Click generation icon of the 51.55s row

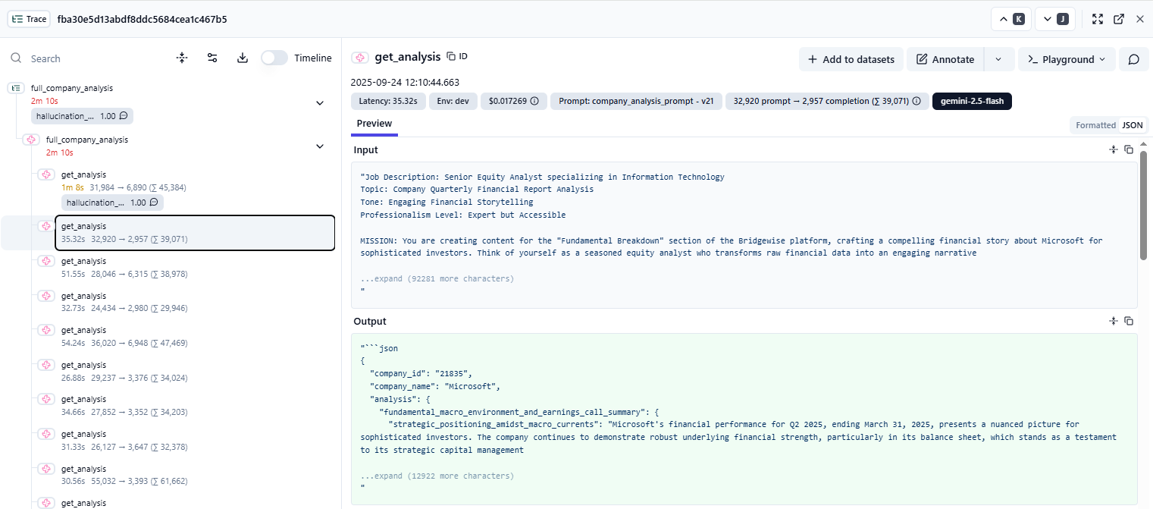tap(46, 261)
